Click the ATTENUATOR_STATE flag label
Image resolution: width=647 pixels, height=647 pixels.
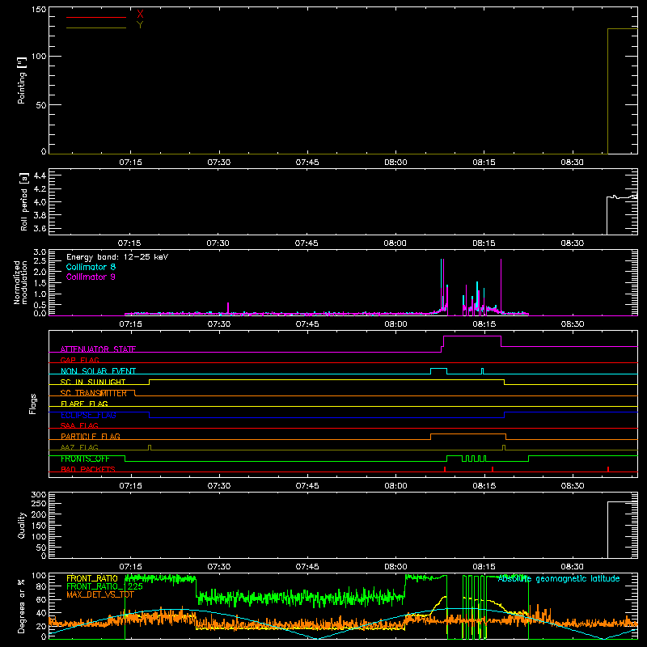(98, 349)
